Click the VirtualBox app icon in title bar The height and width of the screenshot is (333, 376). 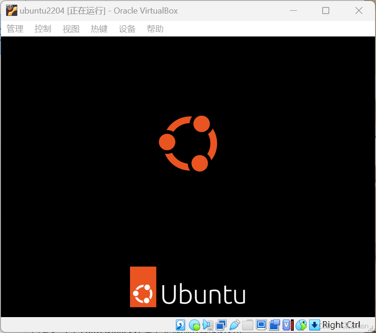[x=12, y=11]
